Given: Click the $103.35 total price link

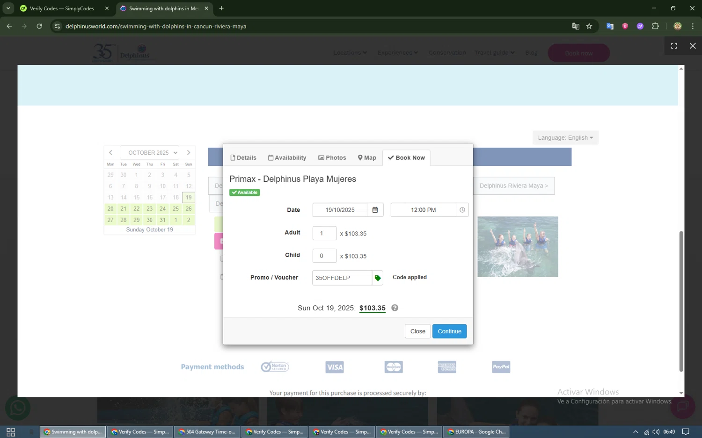Looking at the screenshot, I should point(373,308).
